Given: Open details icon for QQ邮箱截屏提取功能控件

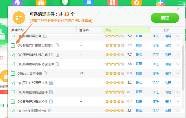Looking at the screenshot, I should 57,64.
